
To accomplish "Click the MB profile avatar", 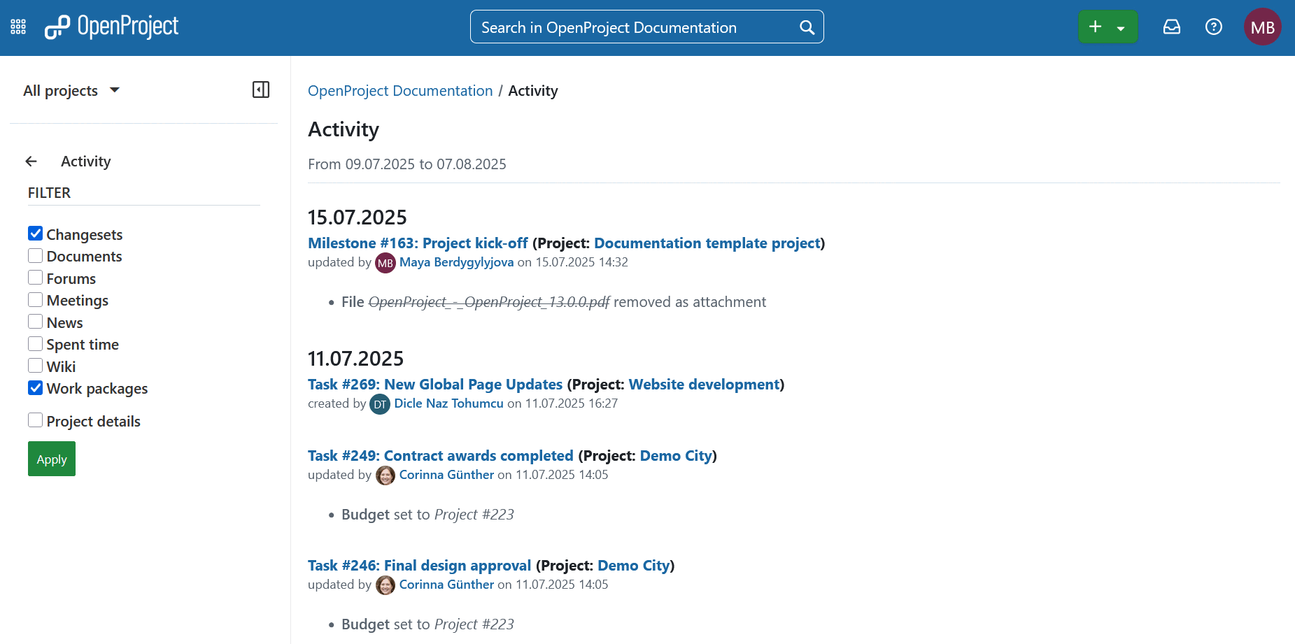I will click(x=1262, y=27).
